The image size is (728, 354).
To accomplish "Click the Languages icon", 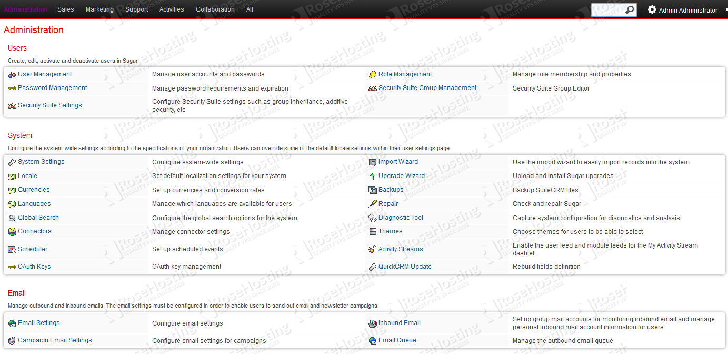I will click(12, 204).
